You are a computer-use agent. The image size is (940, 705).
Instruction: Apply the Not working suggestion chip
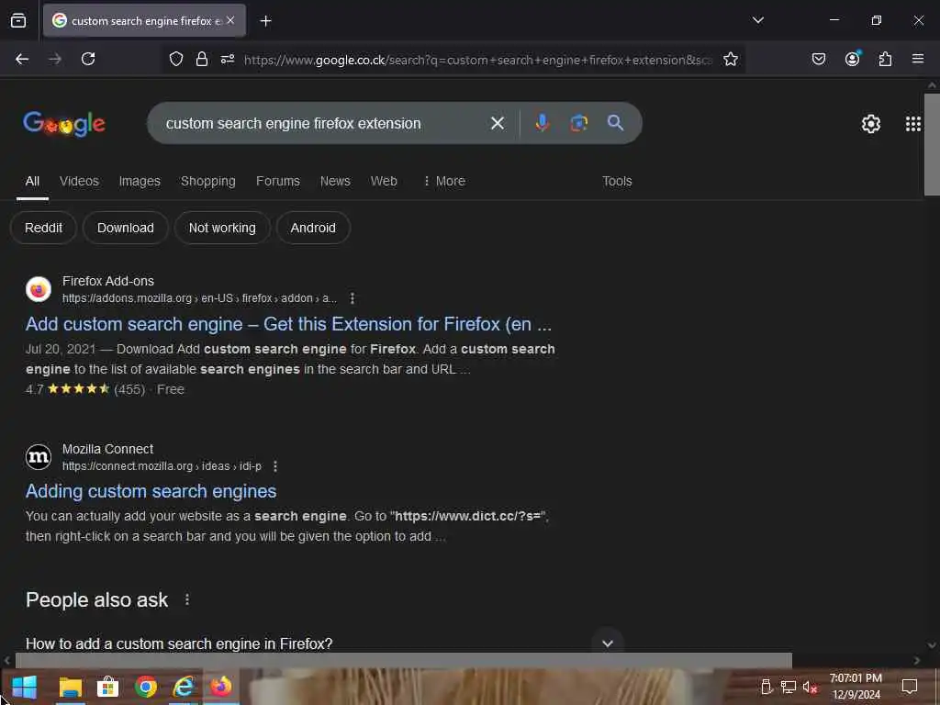222,228
